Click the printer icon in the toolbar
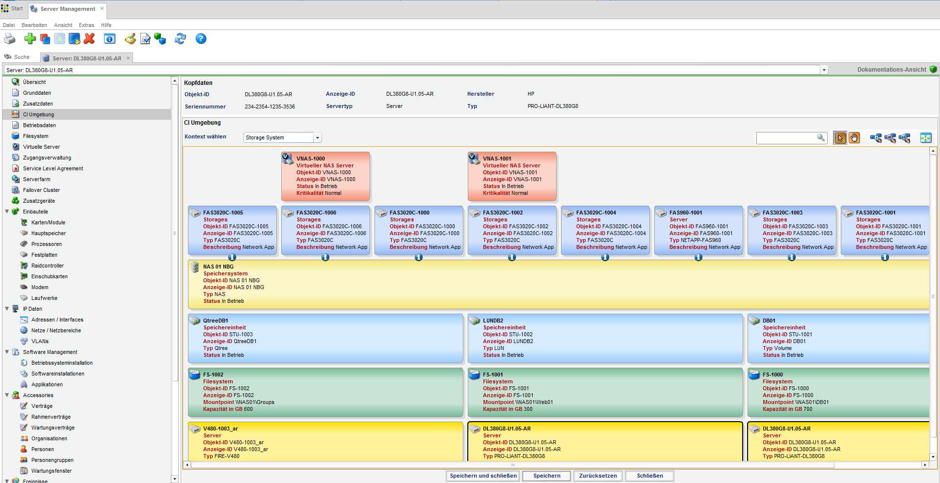Screen dimensions: 940x483 point(10,39)
